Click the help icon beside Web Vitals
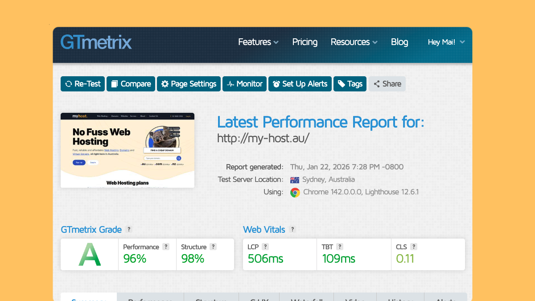This screenshot has width=535, height=301. click(x=292, y=229)
